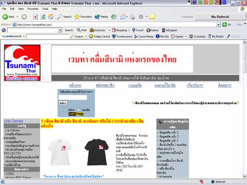Viewport: 247px width, 185px height.
Task: Click the AdZapper button
Action: (x=169, y=30)
